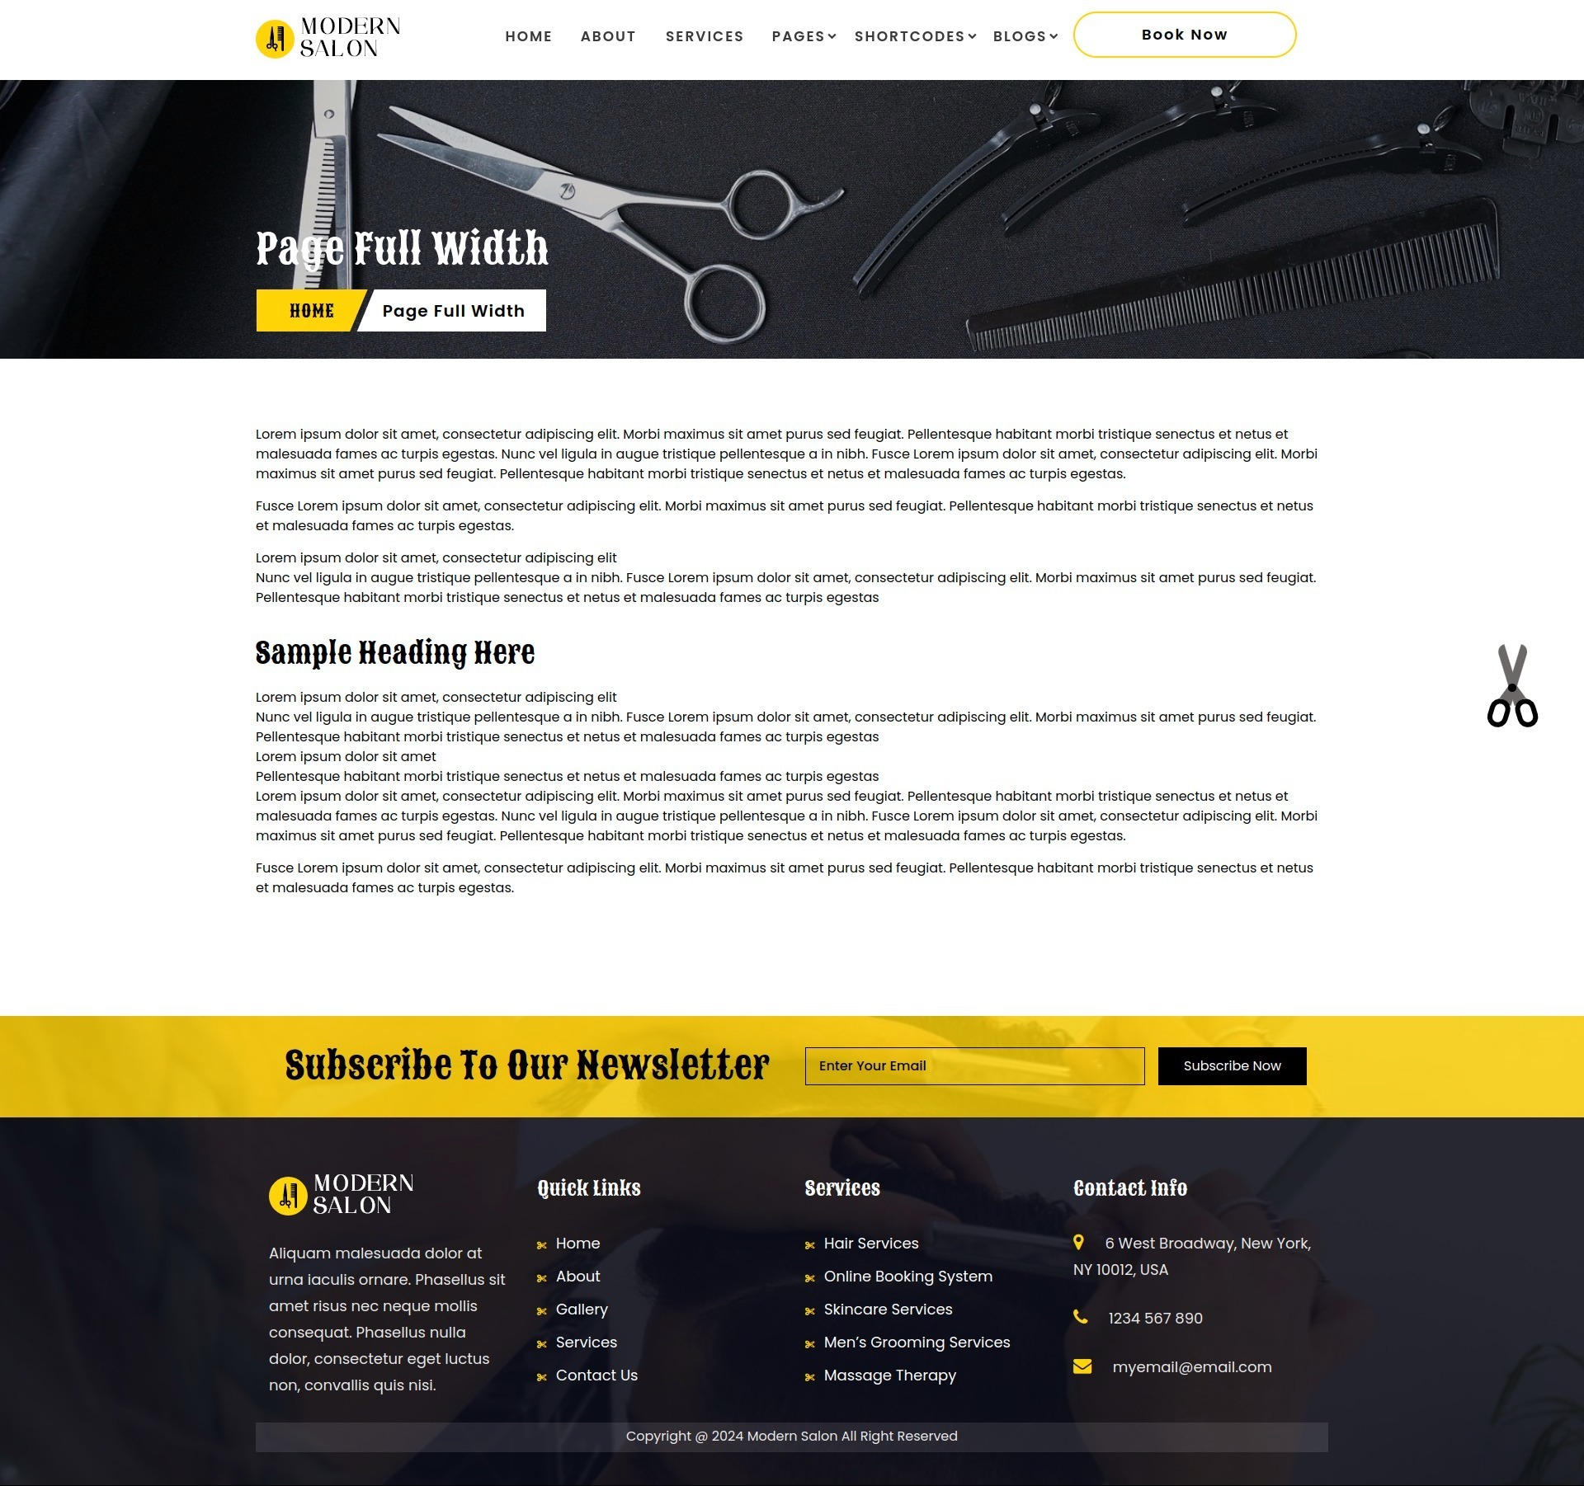Click the Enter Your Email input field

[x=975, y=1065]
